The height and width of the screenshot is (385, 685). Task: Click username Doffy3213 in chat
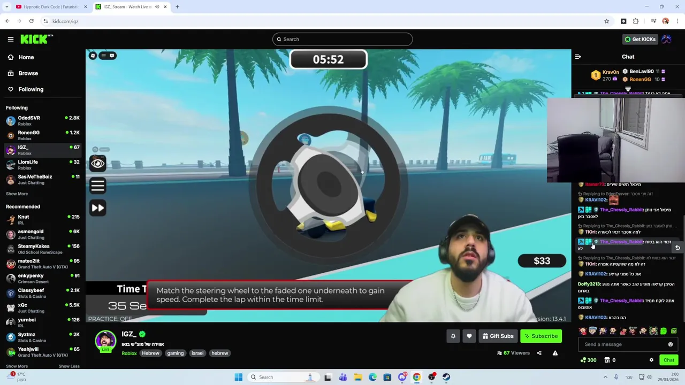(x=589, y=284)
